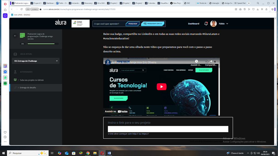278x156 pixels.
Task: Click PESQUISAR COM IA button
Action: tap(153, 24)
